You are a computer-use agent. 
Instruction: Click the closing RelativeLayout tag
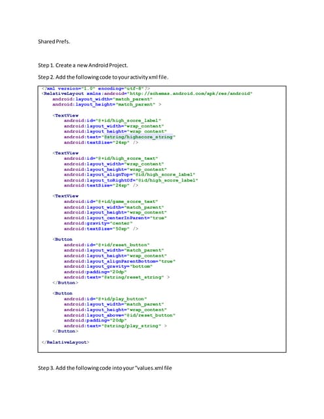coord(65,342)
